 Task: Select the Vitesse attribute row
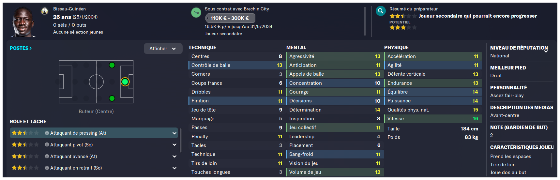[x=433, y=119]
